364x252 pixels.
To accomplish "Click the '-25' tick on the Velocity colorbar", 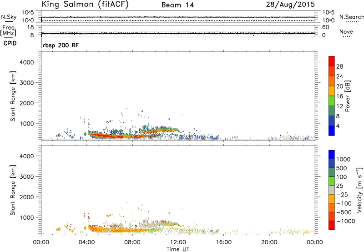I will click(x=342, y=194).
